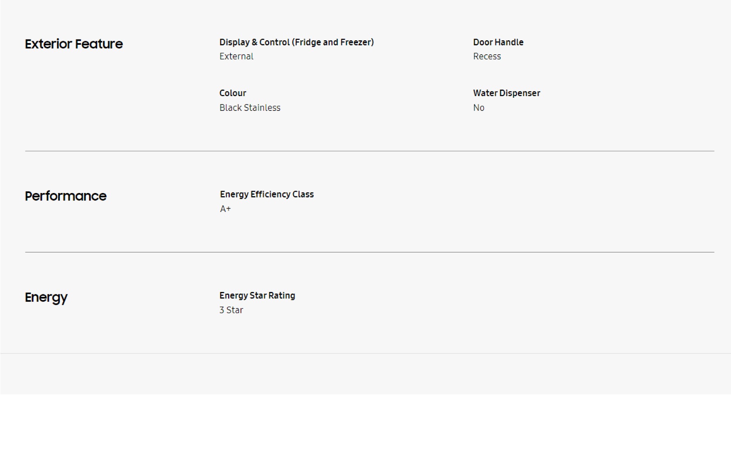
Task: Click the Exterior Feature section heading
Action: click(74, 44)
